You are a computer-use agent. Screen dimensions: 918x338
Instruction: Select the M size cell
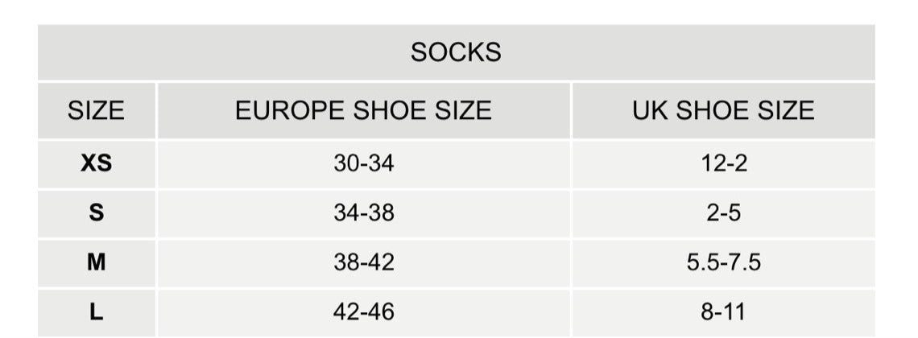coord(96,262)
